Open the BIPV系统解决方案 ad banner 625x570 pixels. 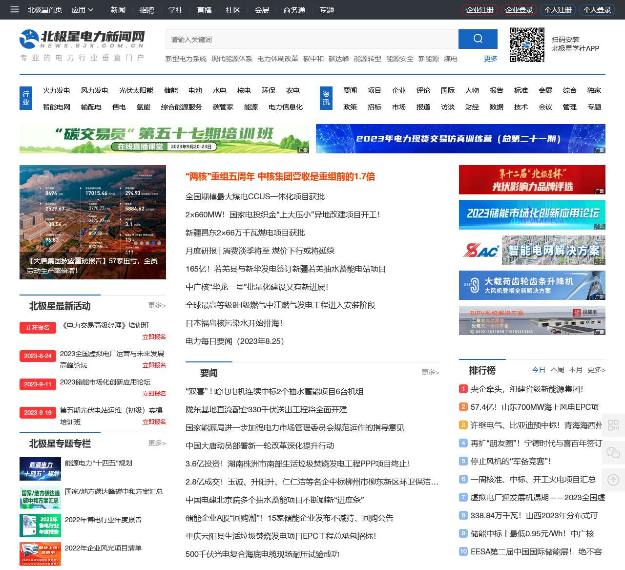[532, 320]
